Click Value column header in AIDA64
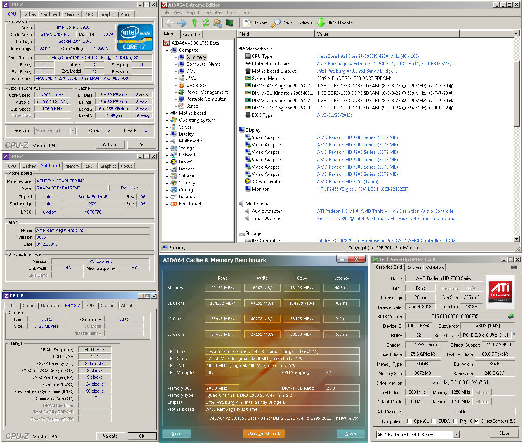Screen dimensions: 524x443 coord(387,34)
